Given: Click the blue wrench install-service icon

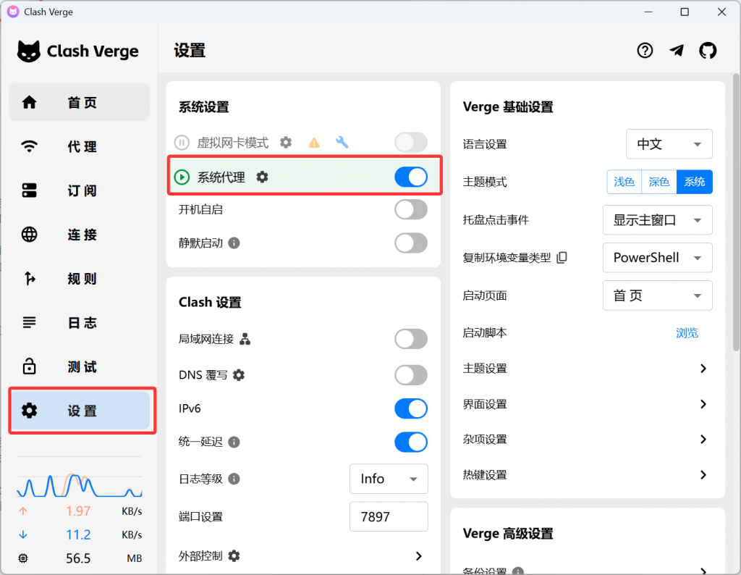Looking at the screenshot, I should click(x=342, y=142).
